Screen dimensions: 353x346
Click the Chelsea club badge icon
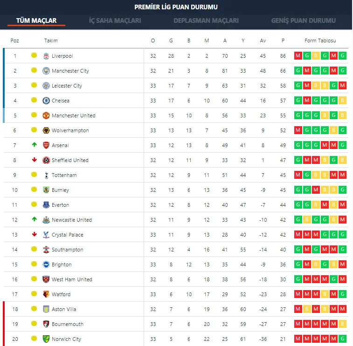(46, 101)
